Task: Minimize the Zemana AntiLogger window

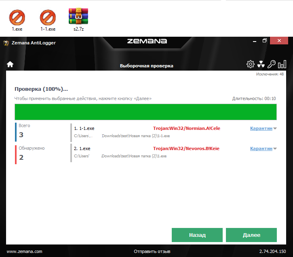Action: tap(255, 41)
